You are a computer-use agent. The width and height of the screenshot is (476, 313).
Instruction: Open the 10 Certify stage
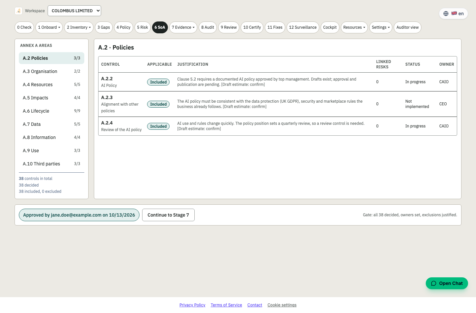point(252,27)
